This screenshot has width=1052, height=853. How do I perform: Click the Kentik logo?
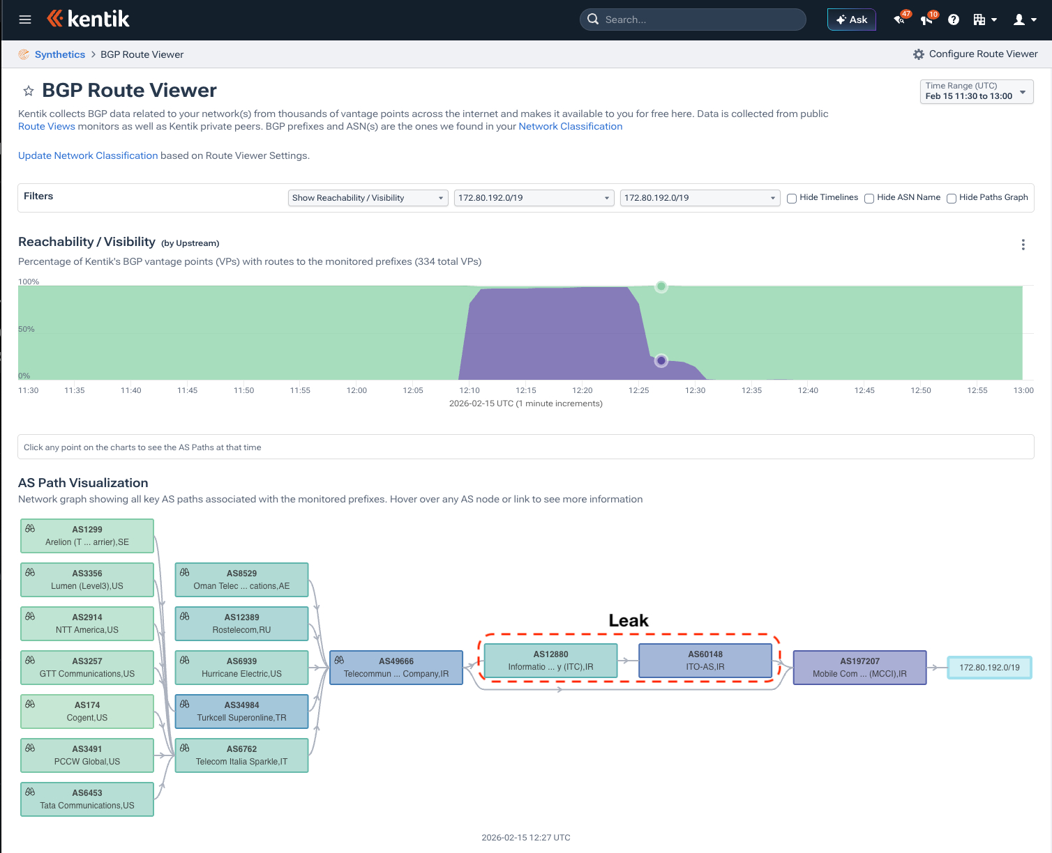(88, 19)
